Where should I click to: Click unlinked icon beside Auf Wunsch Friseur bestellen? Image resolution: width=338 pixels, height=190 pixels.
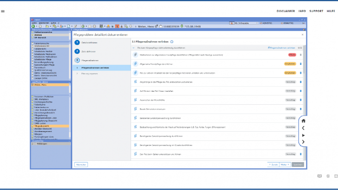click(x=136, y=90)
